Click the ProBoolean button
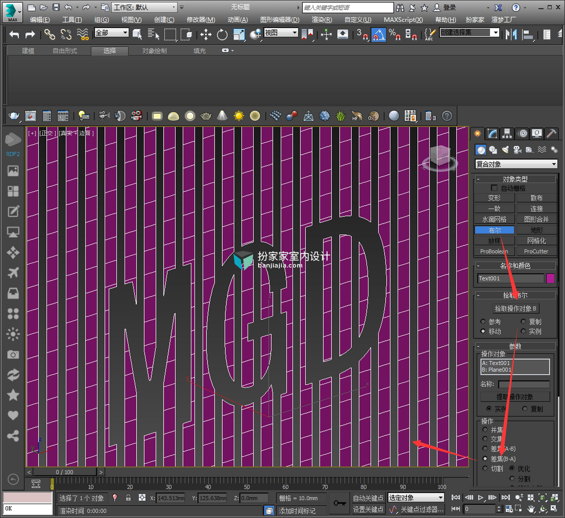Viewport: 565px width, 518px height. [x=494, y=251]
